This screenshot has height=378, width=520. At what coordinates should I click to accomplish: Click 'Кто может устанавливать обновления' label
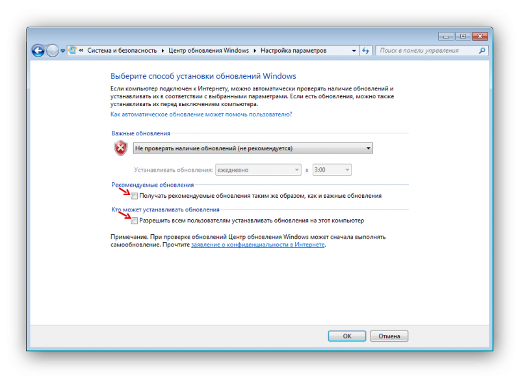166,209
